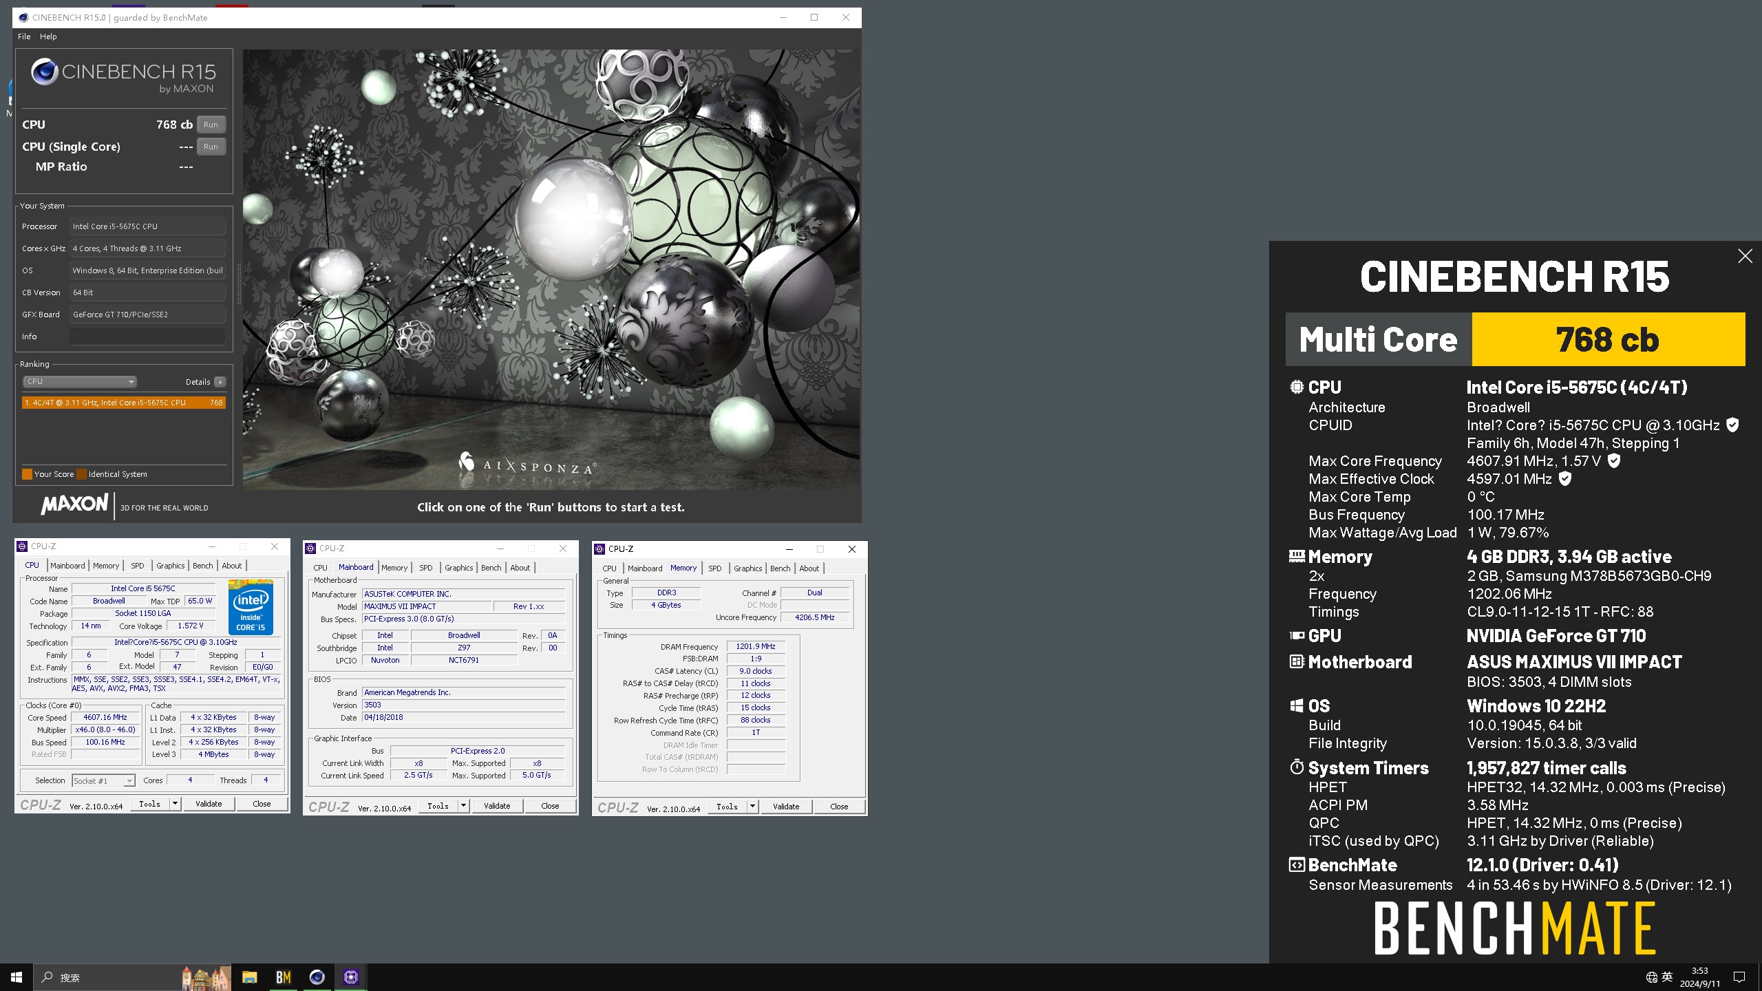Viewport: 1762px width, 991px height.
Task: Click Validate in the first CPU-Z window
Action: coord(209,804)
